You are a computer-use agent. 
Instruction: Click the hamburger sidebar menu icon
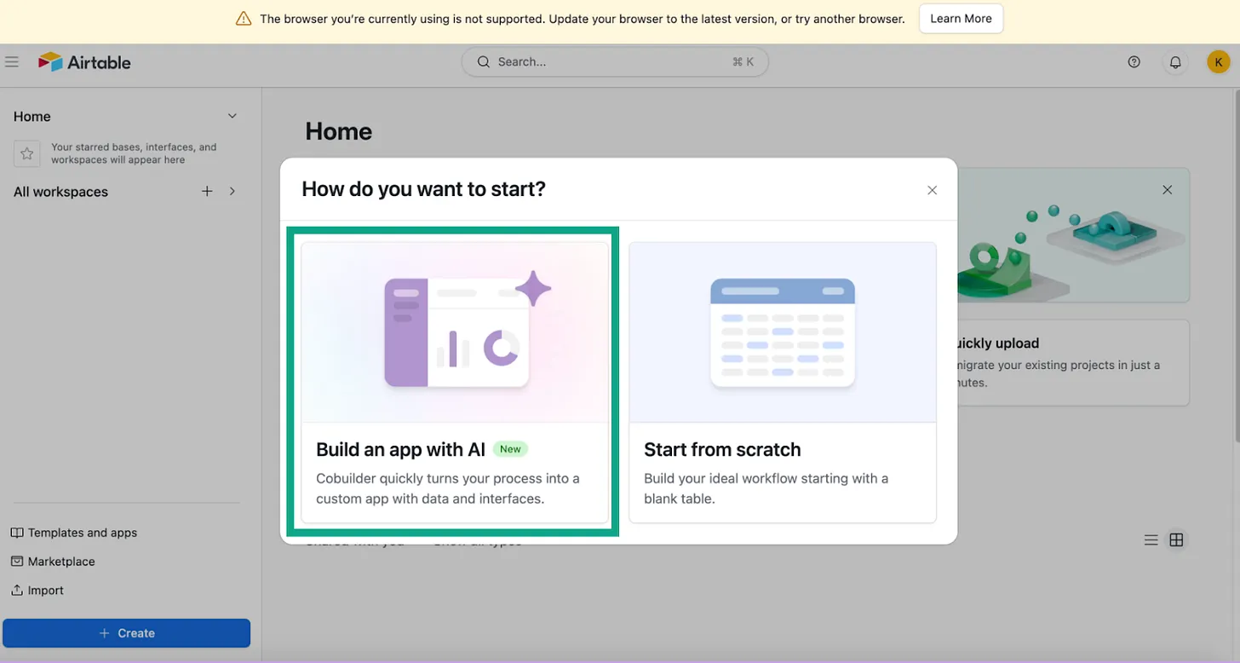(12, 62)
